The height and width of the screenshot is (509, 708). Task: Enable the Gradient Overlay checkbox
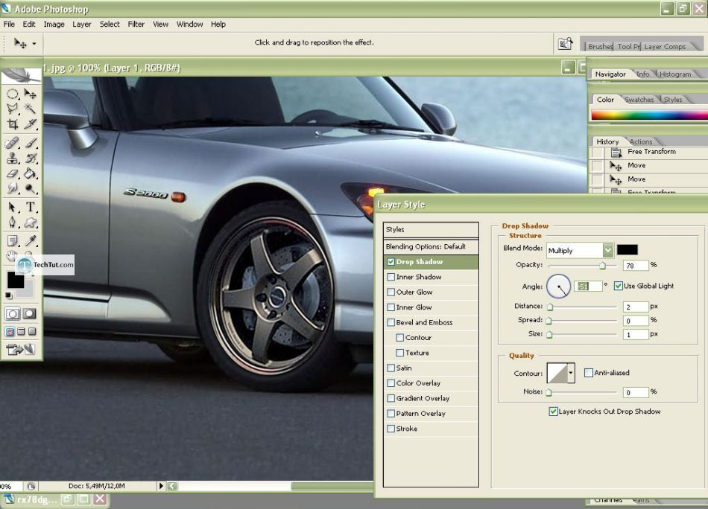click(391, 399)
